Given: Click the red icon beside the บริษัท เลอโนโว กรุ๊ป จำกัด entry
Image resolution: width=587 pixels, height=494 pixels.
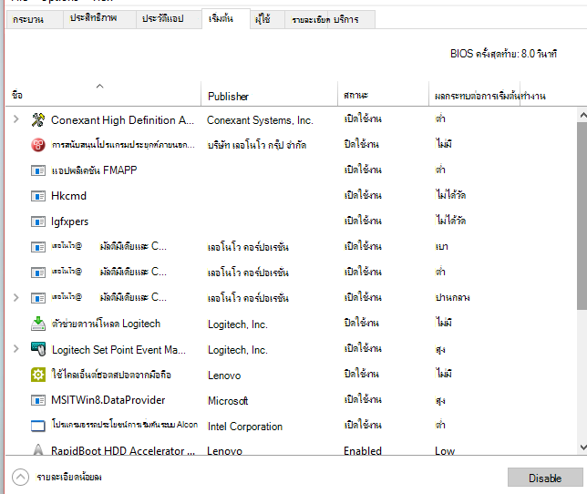Looking at the screenshot, I should click(38, 145).
